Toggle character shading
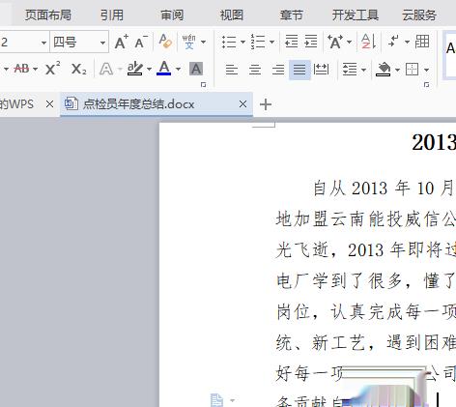 coord(196,69)
